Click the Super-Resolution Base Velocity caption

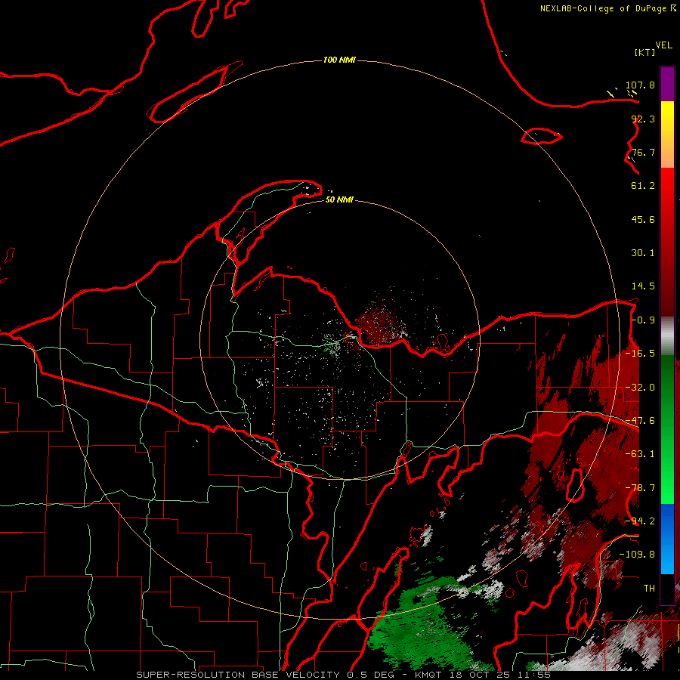(x=344, y=675)
